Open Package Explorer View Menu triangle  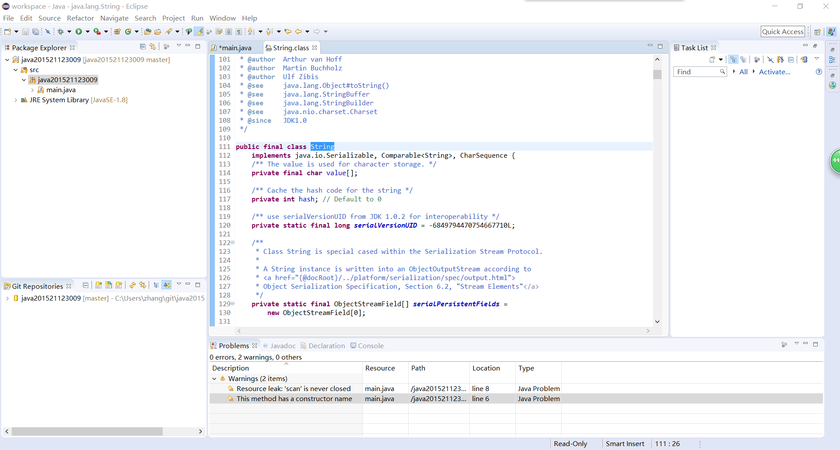(178, 46)
